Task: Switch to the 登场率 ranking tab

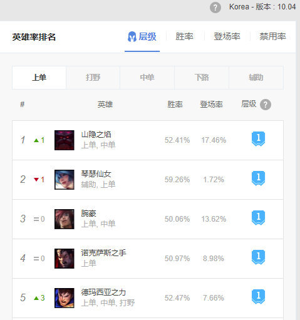Action: (x=227, y=36)
